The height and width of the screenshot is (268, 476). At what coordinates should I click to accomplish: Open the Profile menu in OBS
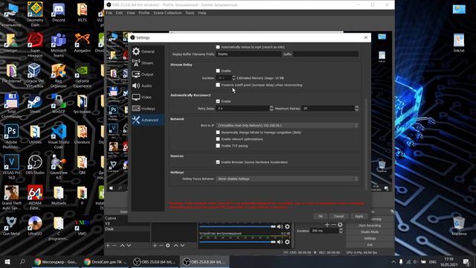144,13
